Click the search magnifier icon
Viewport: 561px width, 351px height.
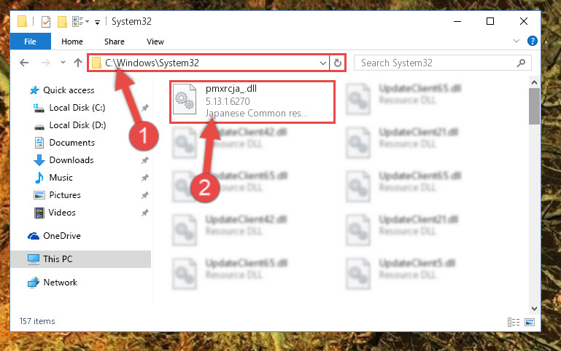(x=521, y=63)
